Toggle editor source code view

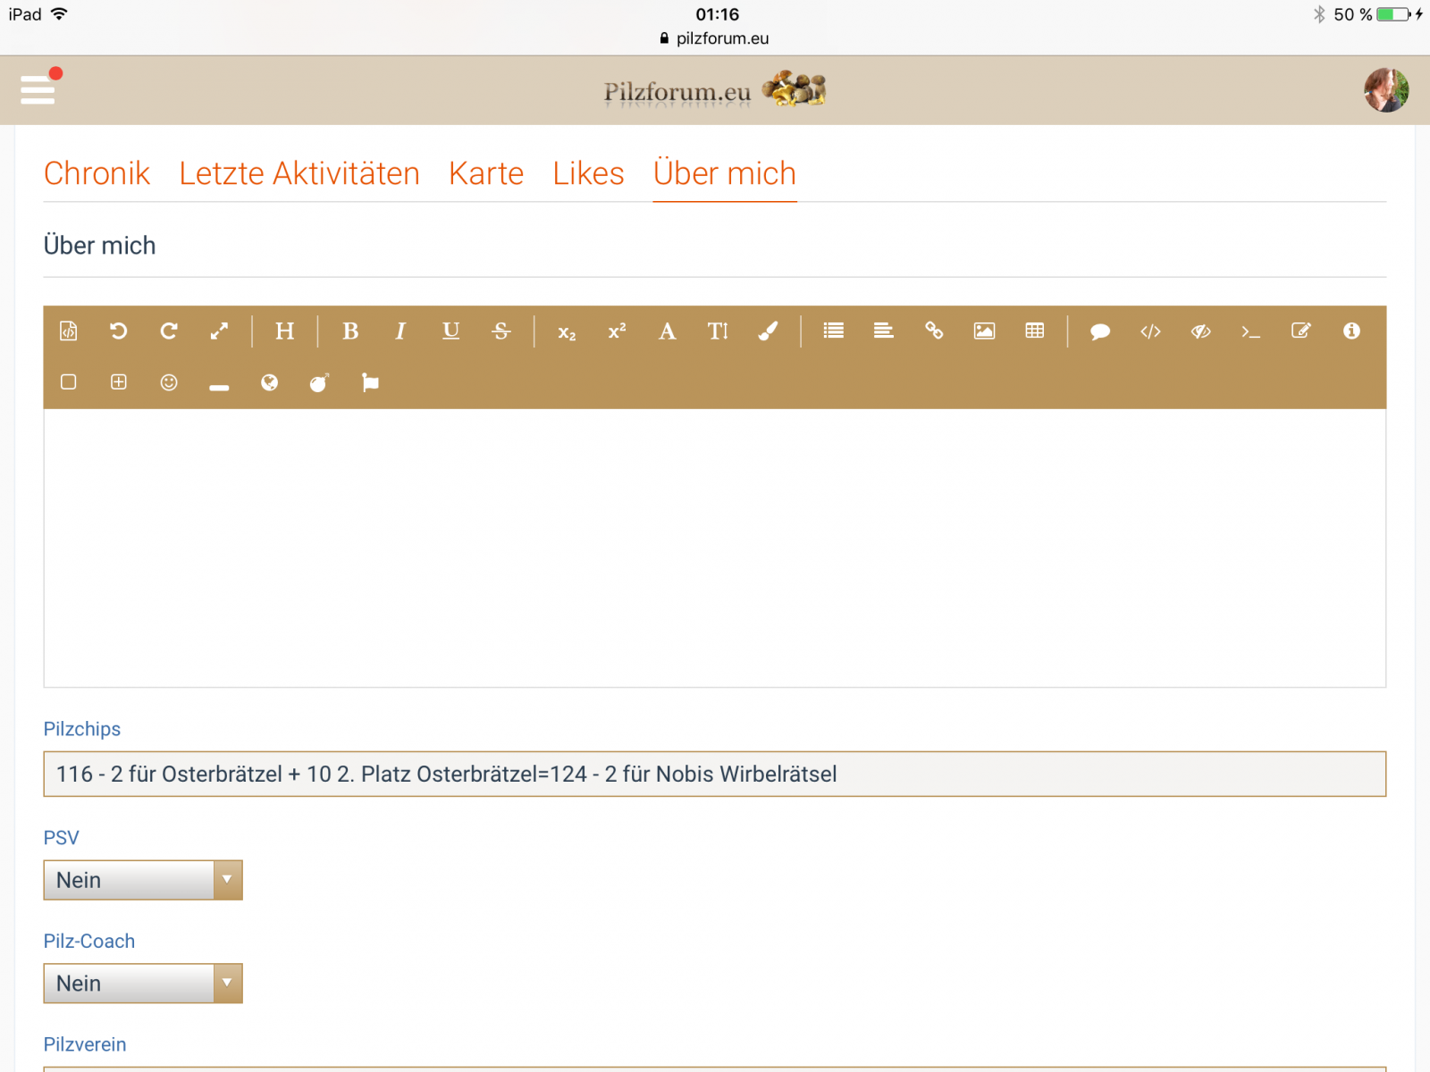click(x=69, y=331)
